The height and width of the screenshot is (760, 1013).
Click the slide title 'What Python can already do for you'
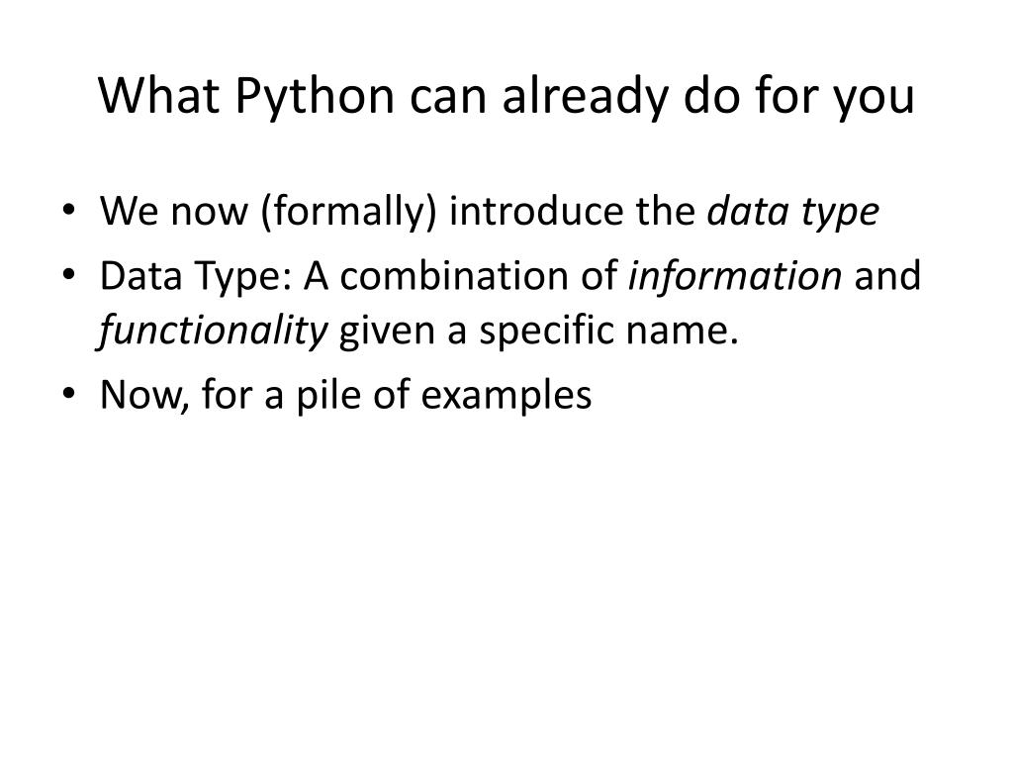(x=506, y=97)
